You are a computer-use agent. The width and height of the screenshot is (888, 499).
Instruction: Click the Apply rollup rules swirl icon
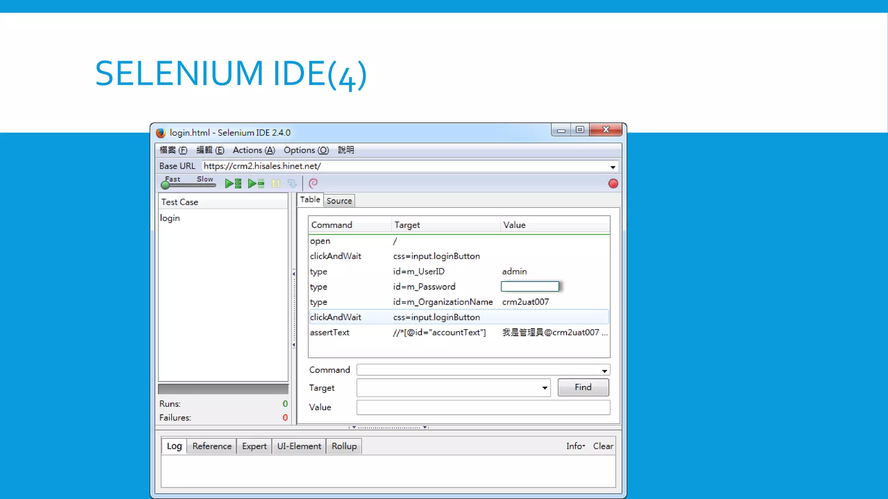tap(313, 184)
